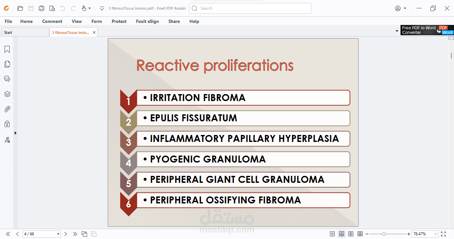
Task: Select Continuous Facing view mode
Action: (360, 234)
